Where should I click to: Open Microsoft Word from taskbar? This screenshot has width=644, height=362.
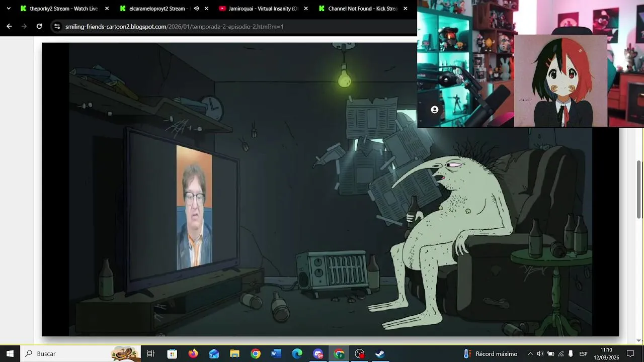(x=276, y=353)
